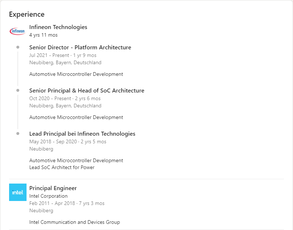Click the timeline bullet beside Lead Principal
Viewport: 293px width, 230px height.
coord(18,134)
